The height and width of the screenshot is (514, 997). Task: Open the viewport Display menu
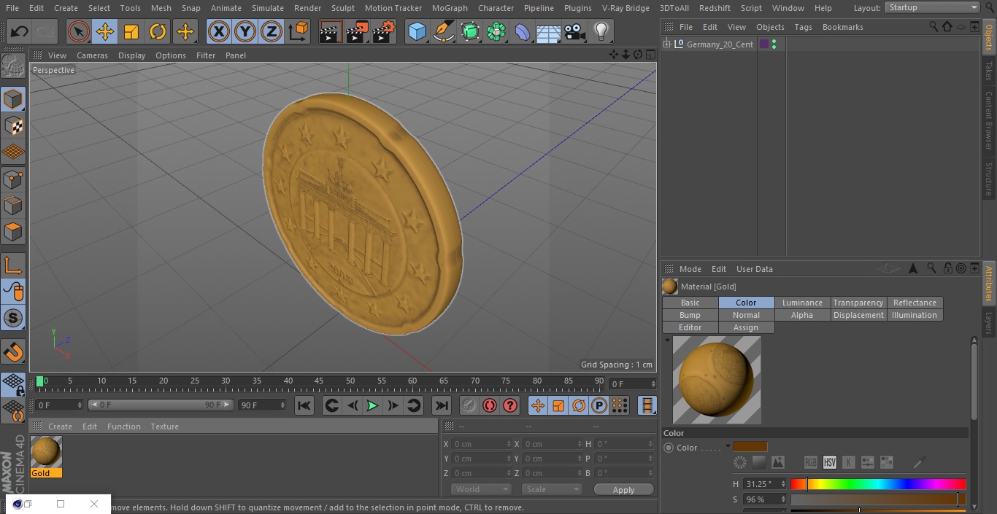click(132, 55)
